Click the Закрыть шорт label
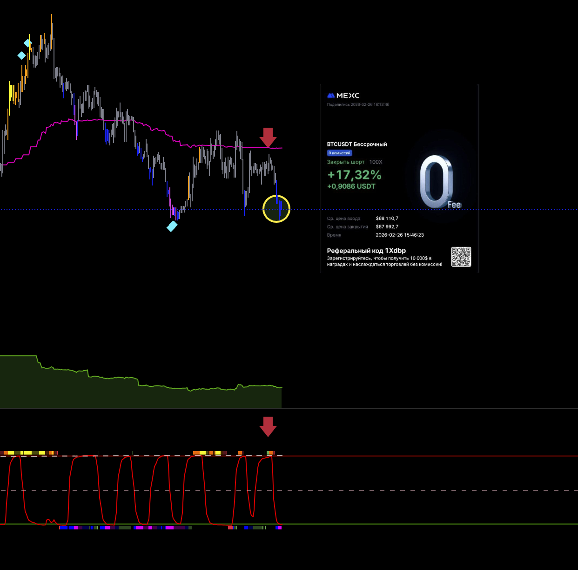578x570 pixels. pyautogui.click(x=345, y=162)
